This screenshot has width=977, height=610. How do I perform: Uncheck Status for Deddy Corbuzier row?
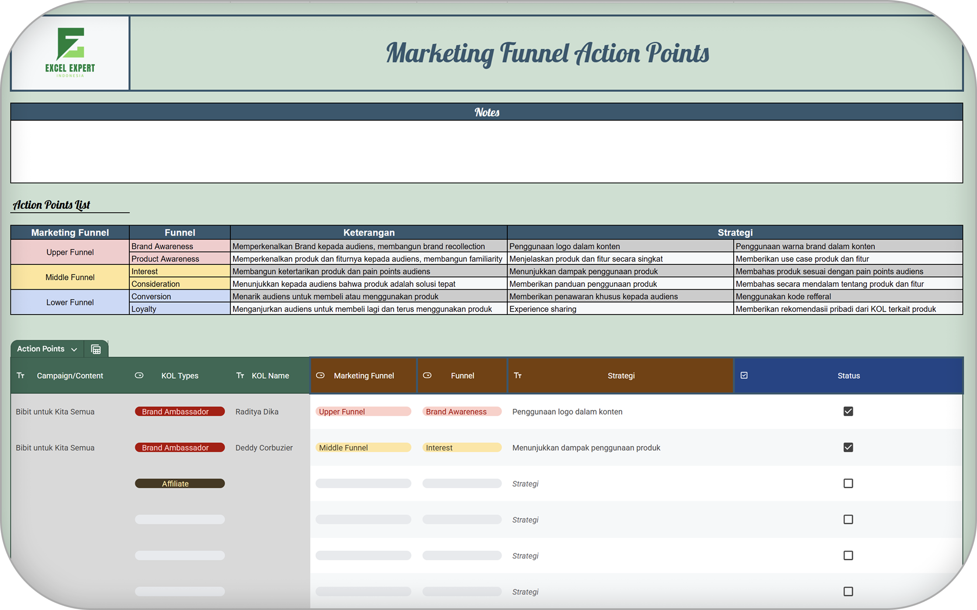point(848,447)
